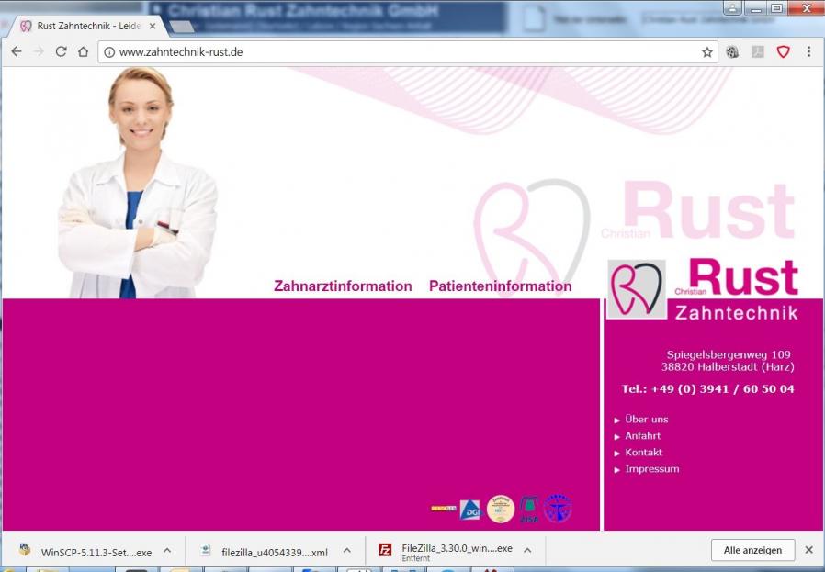Viewport: 825px width, 572px height.
Task: Open the Chrome user profile button
Action: [732, 8]
